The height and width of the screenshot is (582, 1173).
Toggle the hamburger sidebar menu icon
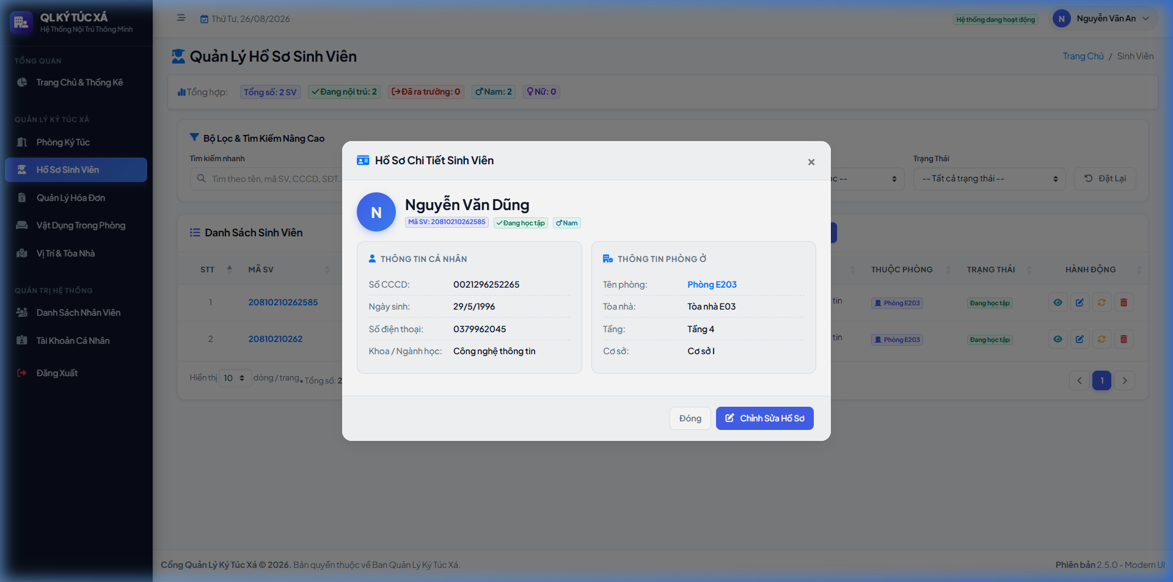(181, 18)
